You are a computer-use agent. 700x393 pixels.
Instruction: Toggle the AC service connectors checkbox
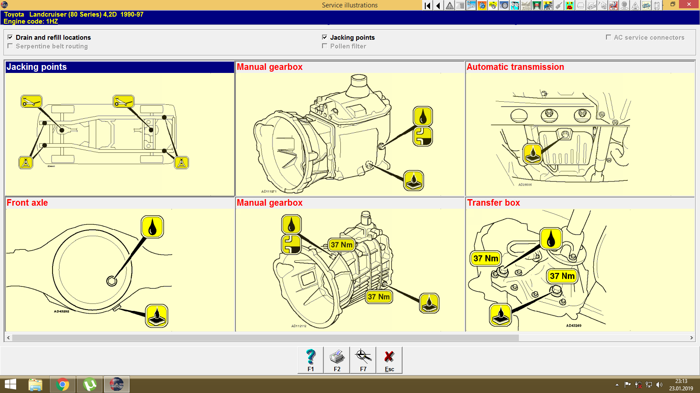[x=608, y=38]
